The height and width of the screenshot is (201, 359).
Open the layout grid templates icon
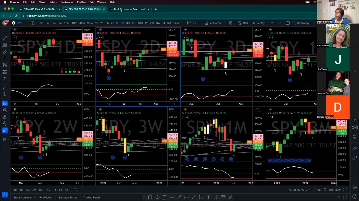click(x=231, y=23)
